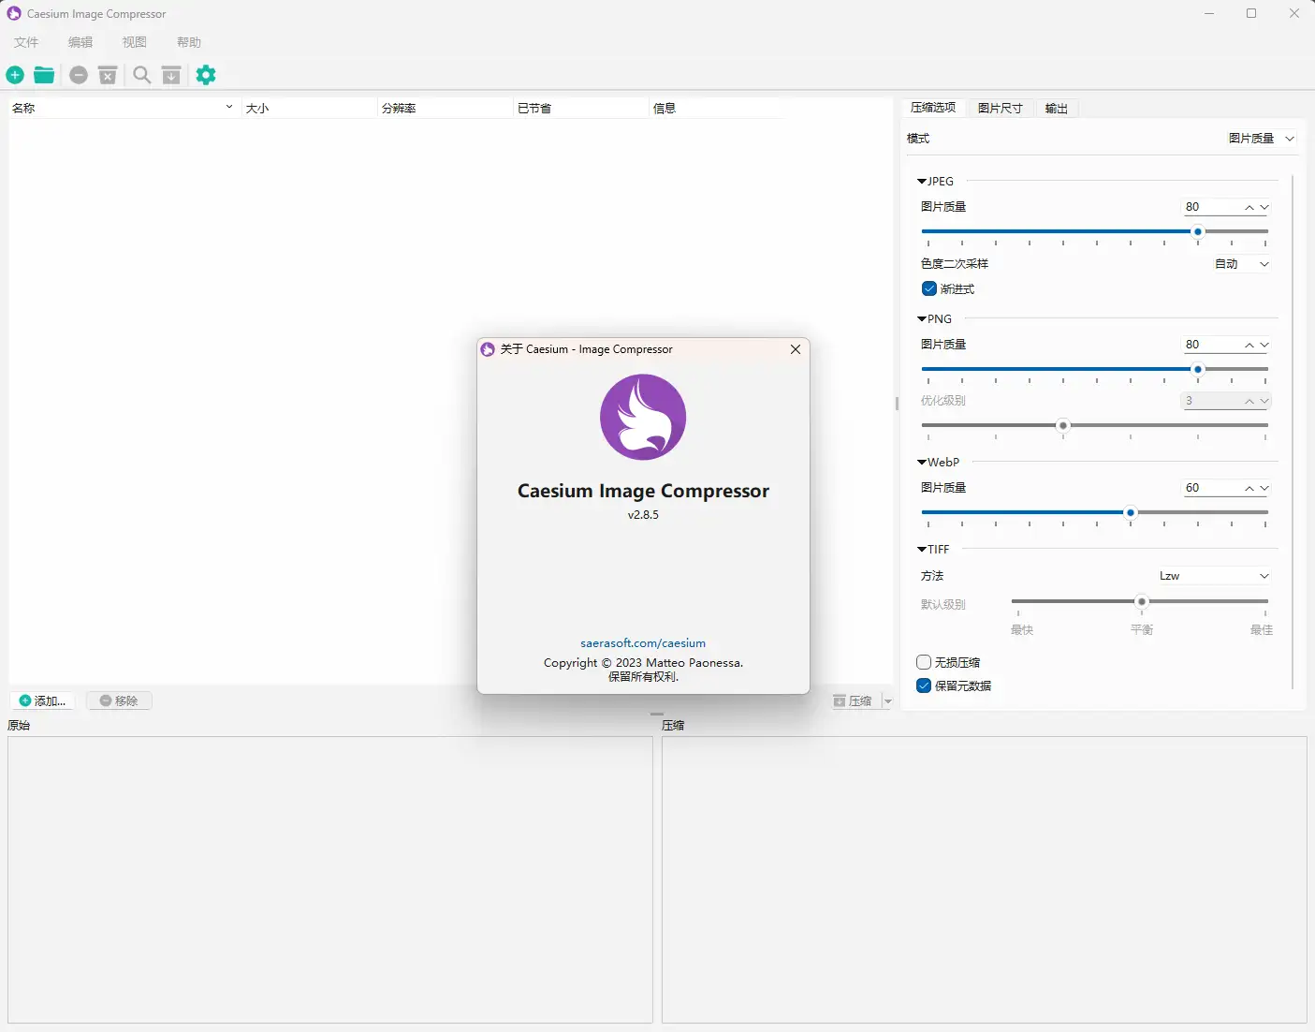Click the 信息 column header
The width and height of the screenshot is (1315, 1032).
[x=716, y=108]
